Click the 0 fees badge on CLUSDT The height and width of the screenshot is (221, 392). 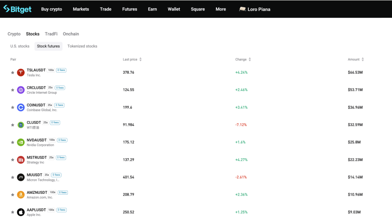[x=55, y=122]
